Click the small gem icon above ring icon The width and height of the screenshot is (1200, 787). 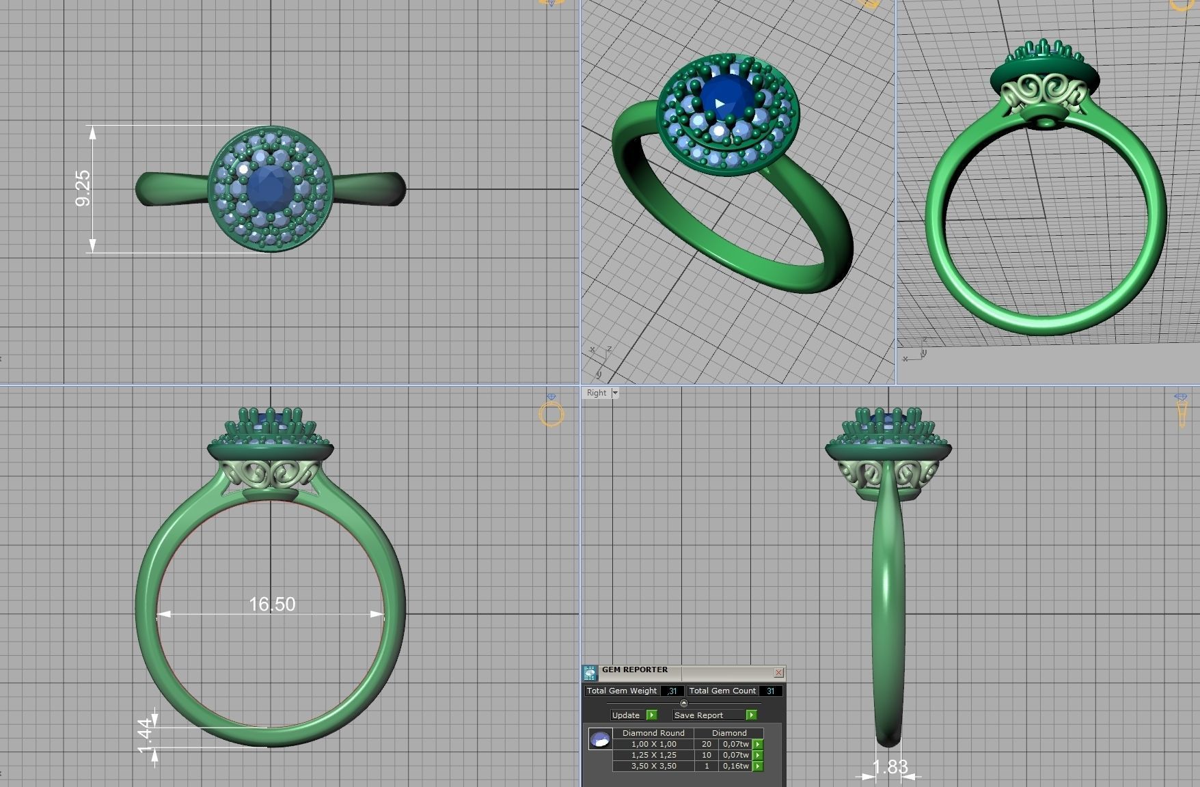tap(551, 397)
